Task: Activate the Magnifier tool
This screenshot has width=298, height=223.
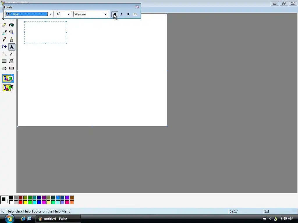Action: click(x=11, y=32)
